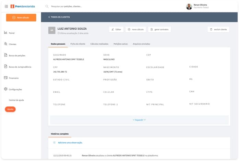Click plus icon beside Adicione uma observação
The image size is (239, 161).
tap(54, 143)
